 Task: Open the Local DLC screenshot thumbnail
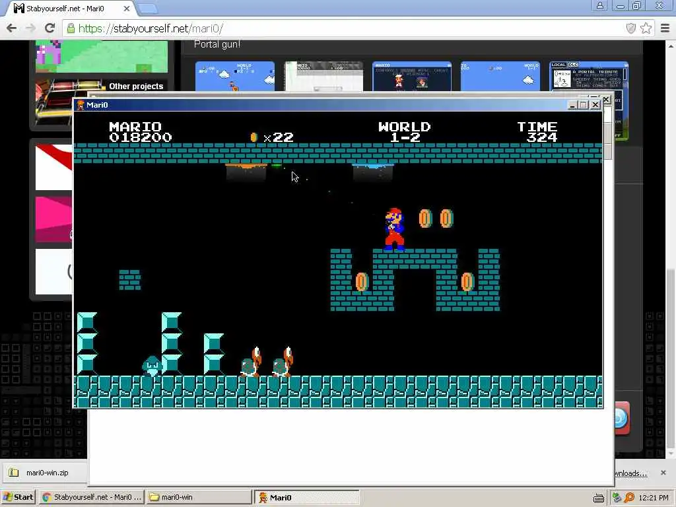tap(588, 77)
